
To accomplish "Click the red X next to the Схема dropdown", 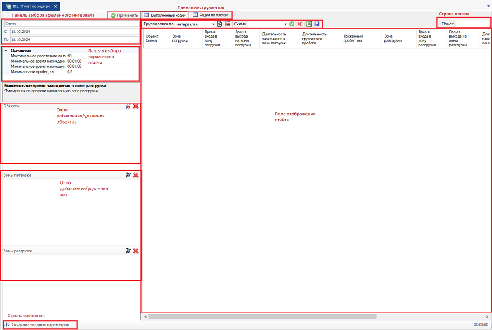I will click(299, 24).
